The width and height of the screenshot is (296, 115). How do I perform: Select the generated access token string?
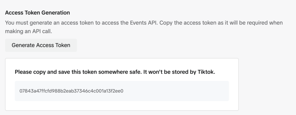(x=71, y=91)
